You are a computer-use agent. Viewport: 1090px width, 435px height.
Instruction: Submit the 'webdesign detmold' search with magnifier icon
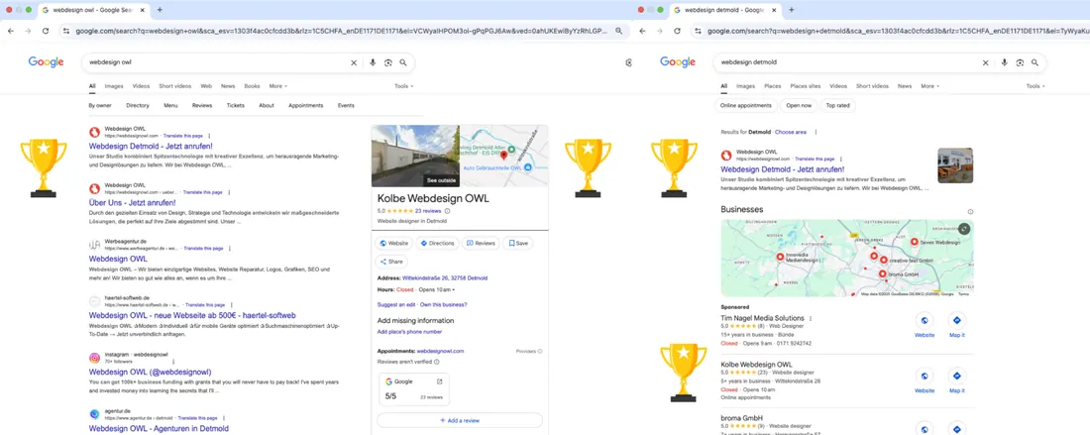point(1035,62)
